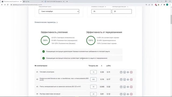Edit indoor humidity field showing 55

click(x=101, y=11)
